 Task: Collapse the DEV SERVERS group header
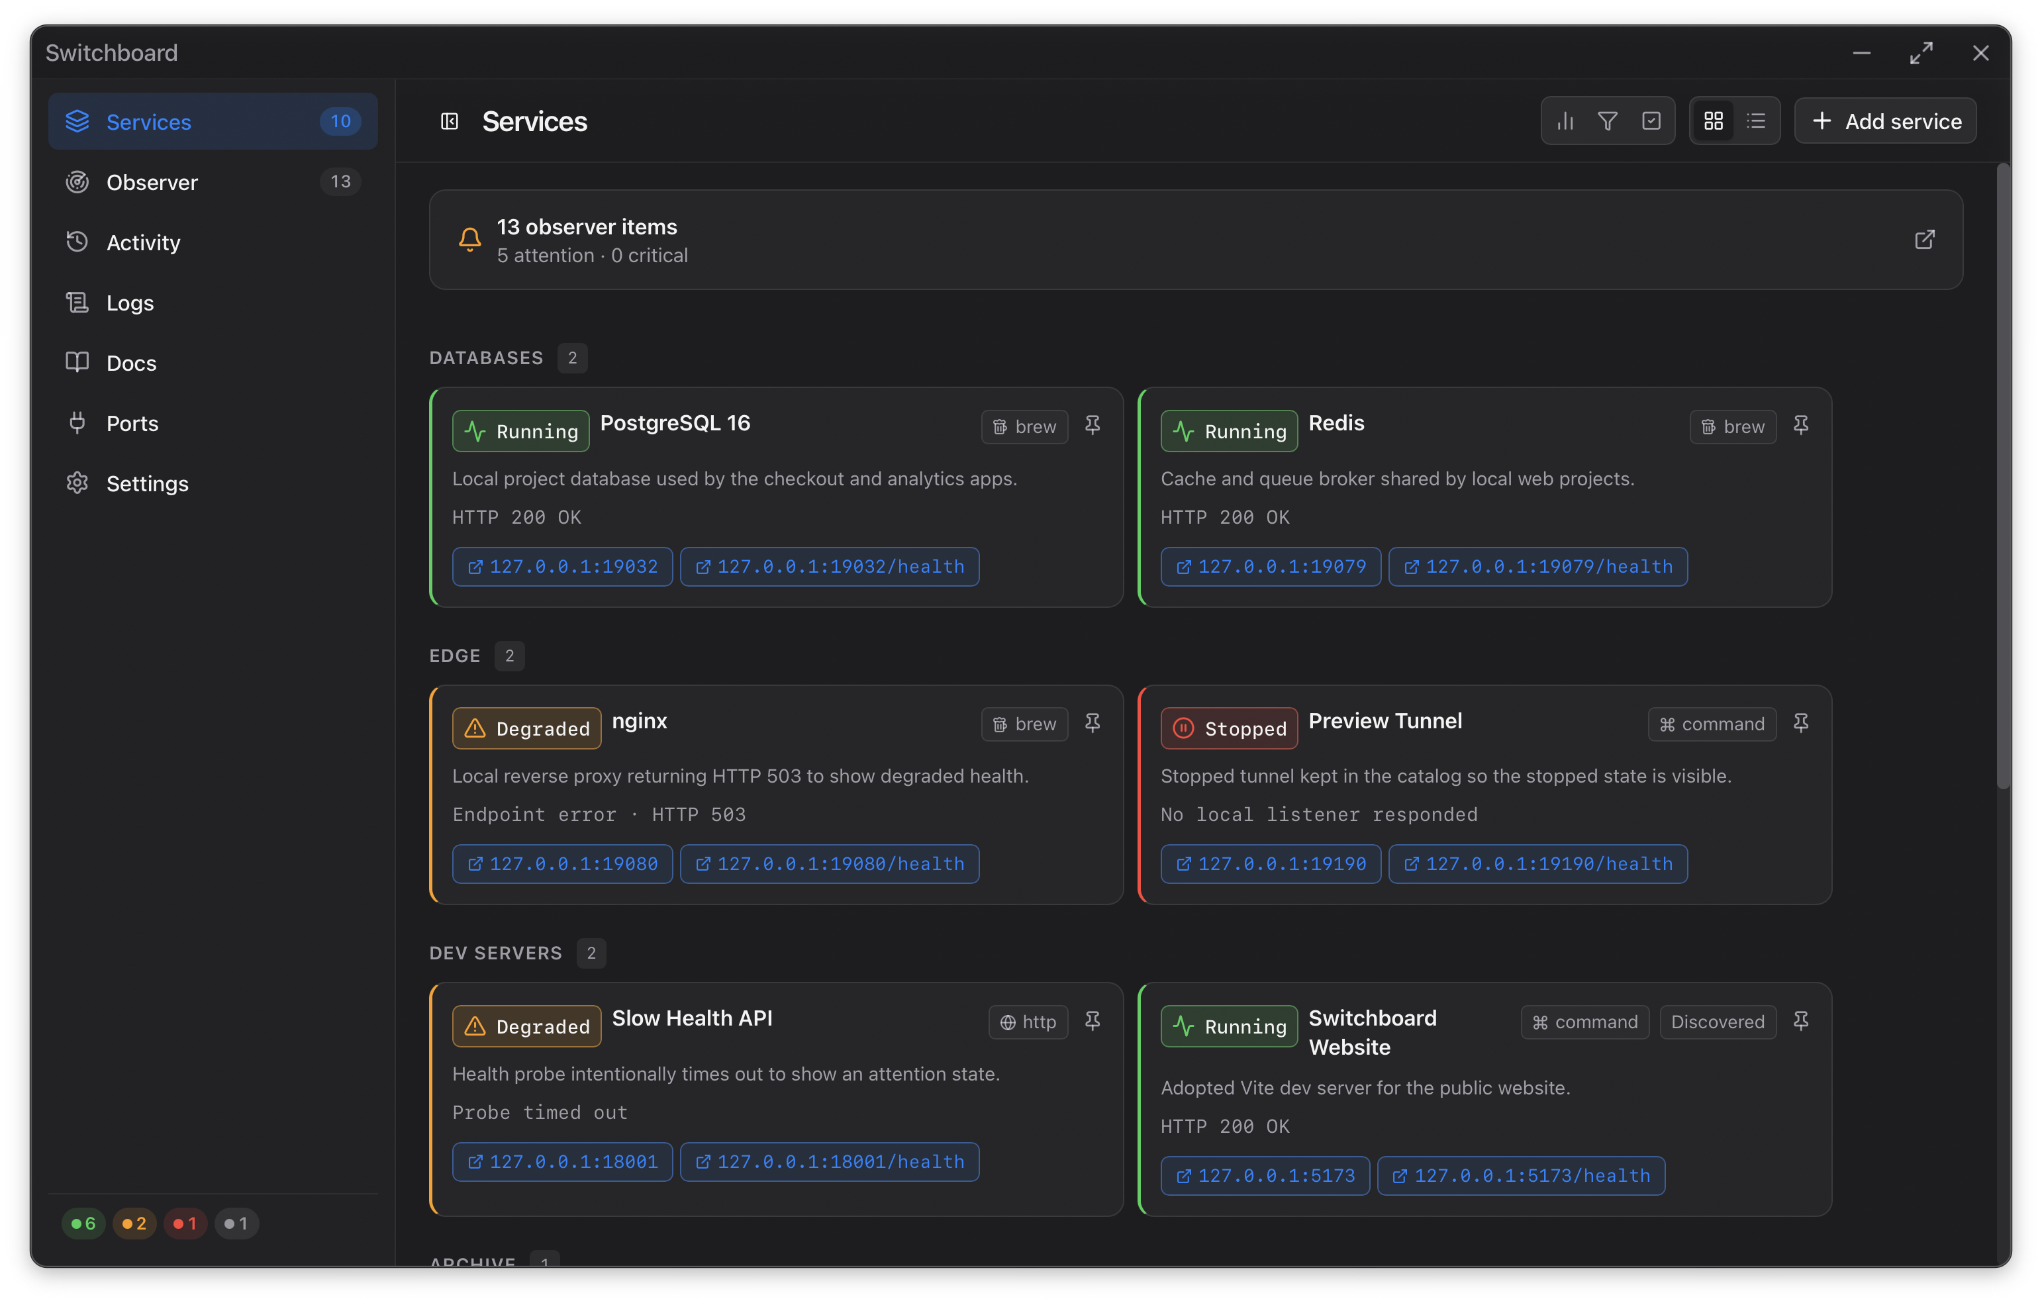click(x=517, y=953)
